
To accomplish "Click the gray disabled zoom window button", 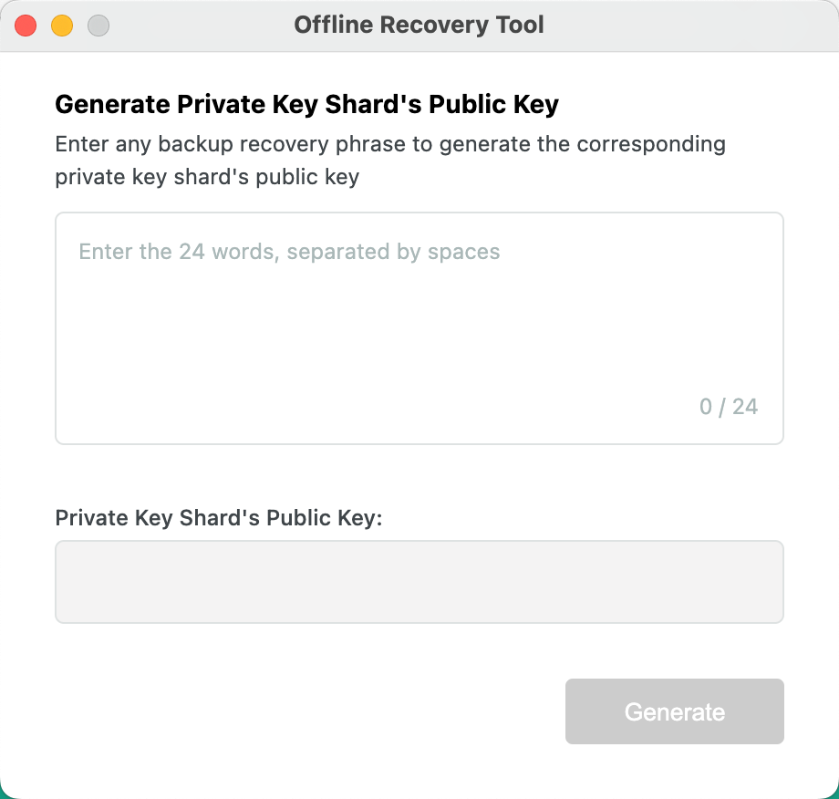I will point(98,26).
